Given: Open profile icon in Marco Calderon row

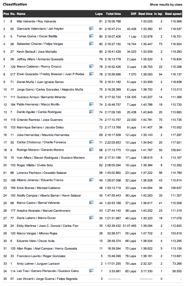Looking at the screenshot, I should (x=91, y=66).
